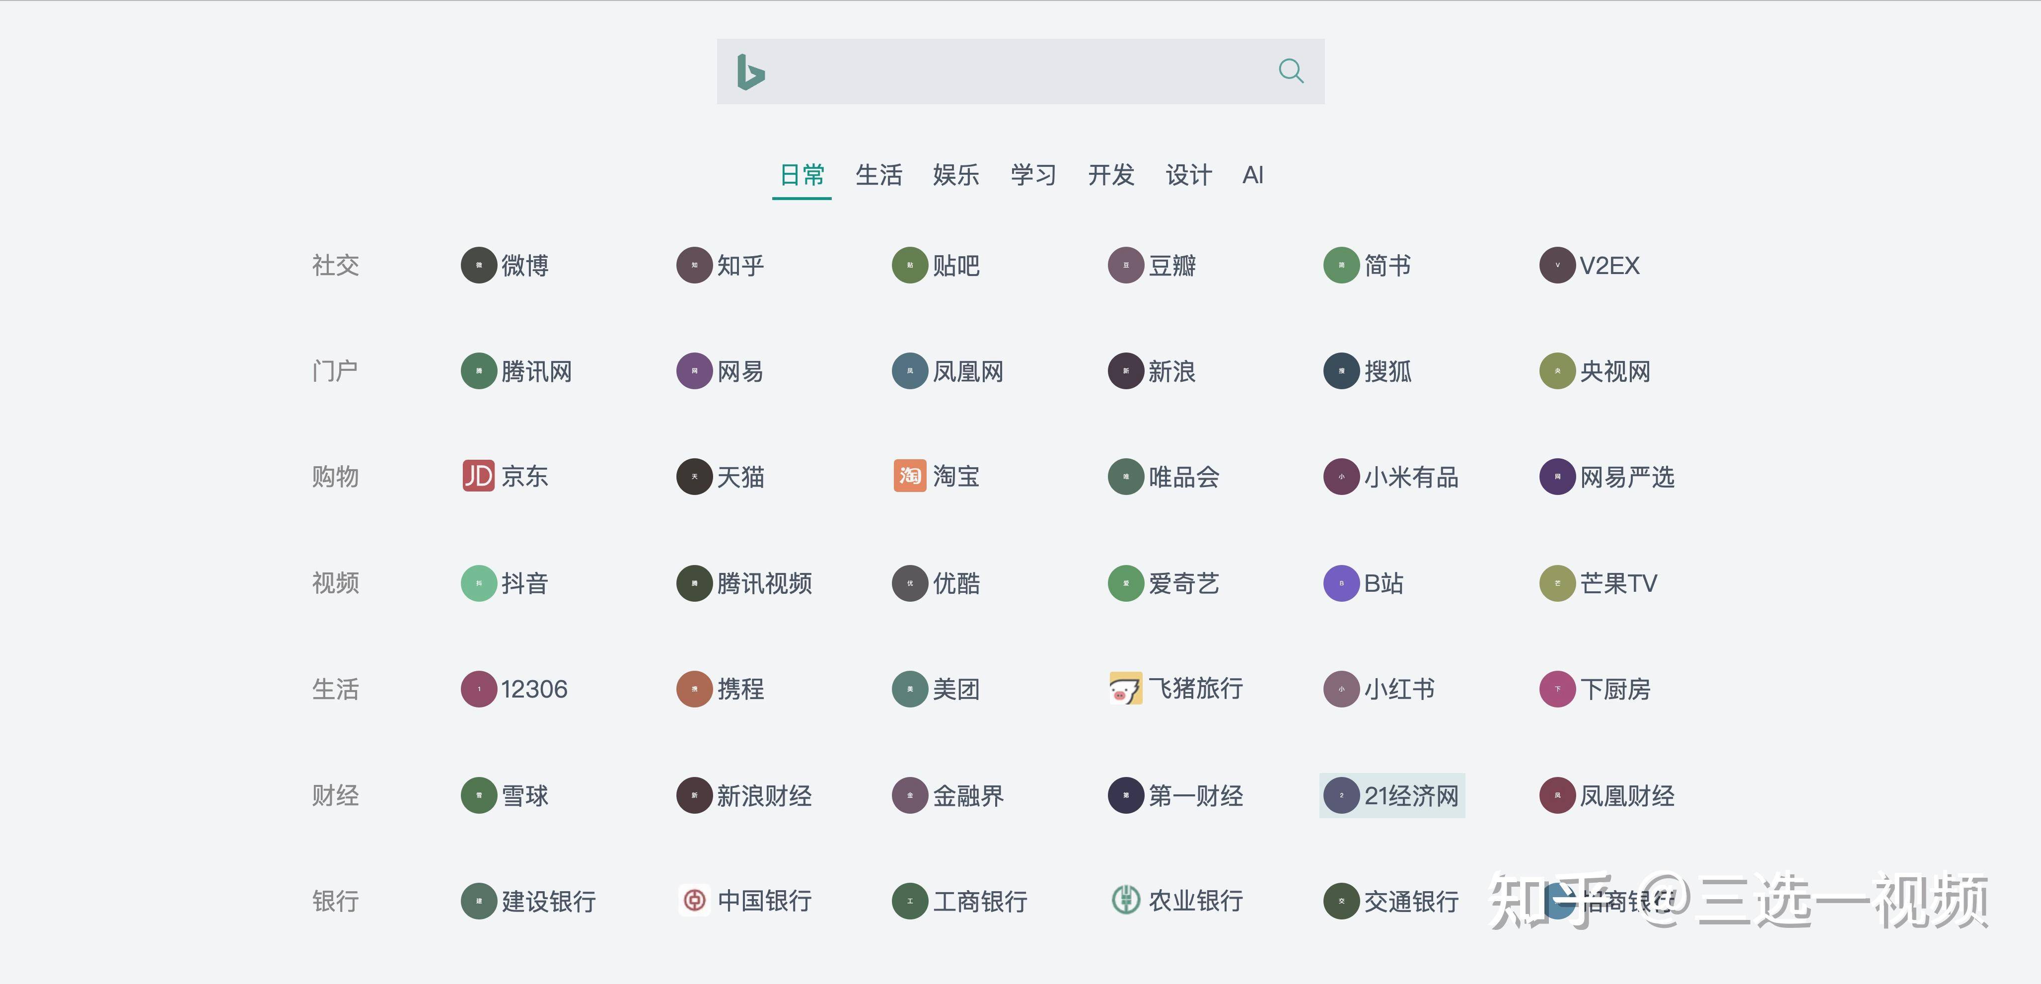
Task: Click the 网易 purple icon
Action: click(x=694, y=371)
